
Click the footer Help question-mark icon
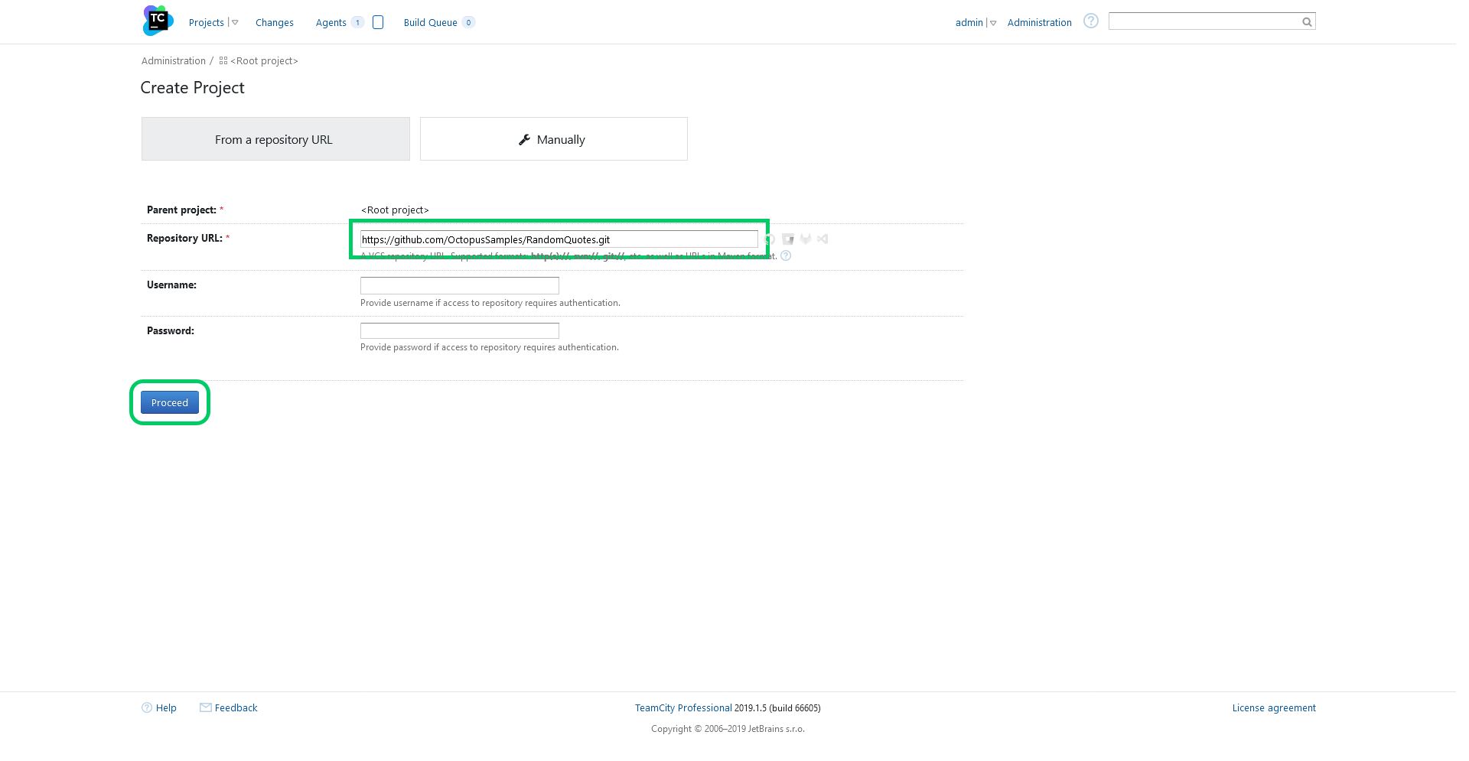pos(147,707)
